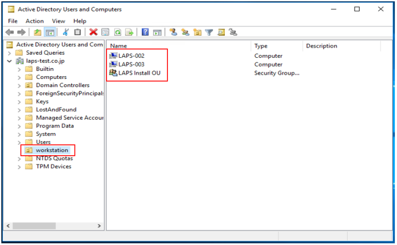Collapse the laps-test.co.jp domain node
The width and height of the screenshot is (397, 245).
9,61
